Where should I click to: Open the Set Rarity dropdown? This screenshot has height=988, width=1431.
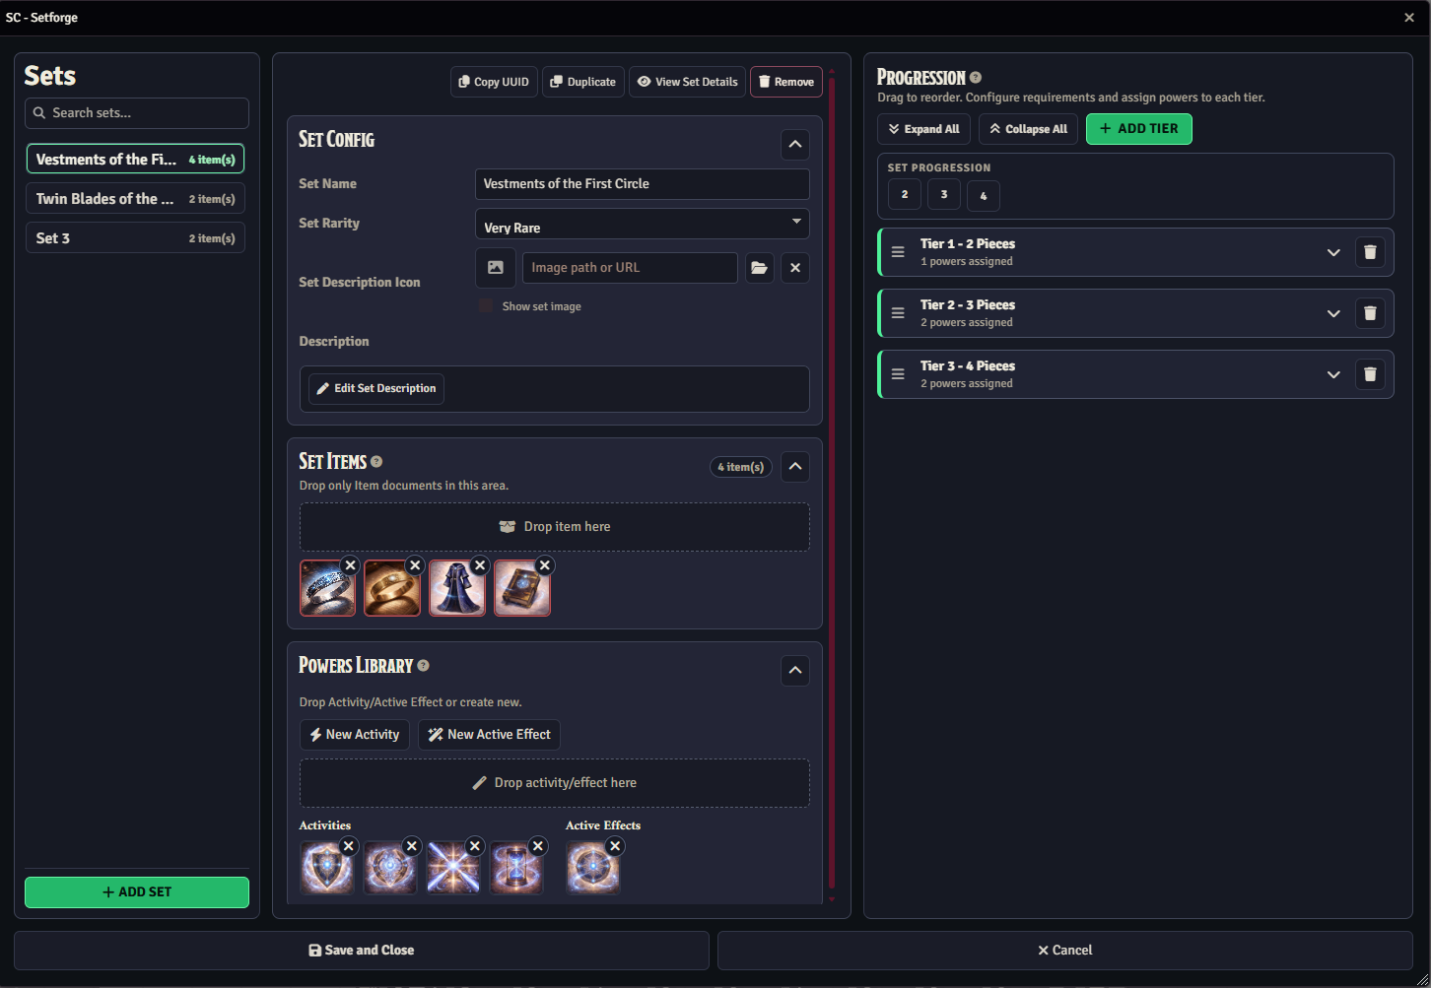click(642, 225)
